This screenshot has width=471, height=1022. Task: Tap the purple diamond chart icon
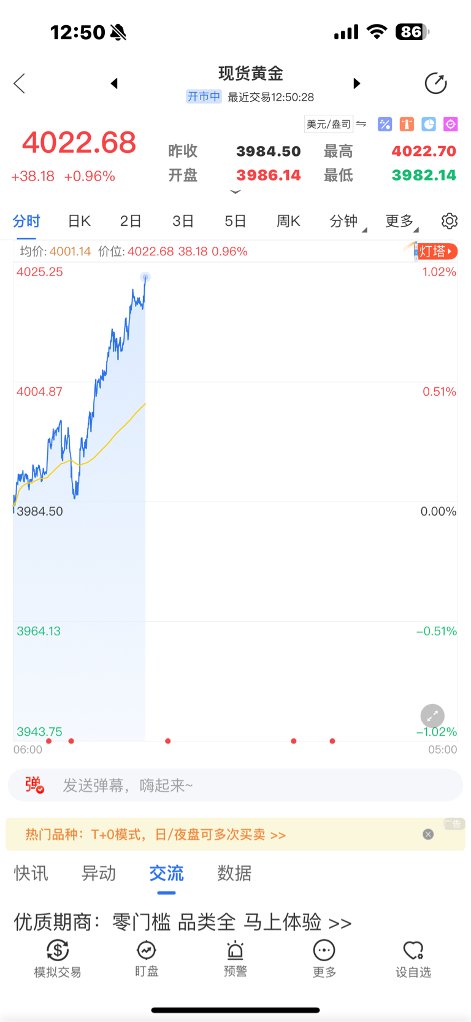coord(451,125)
